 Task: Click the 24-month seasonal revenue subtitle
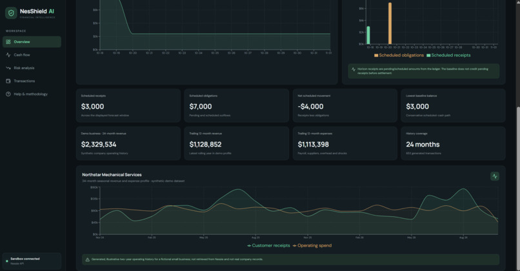[134, 181]
